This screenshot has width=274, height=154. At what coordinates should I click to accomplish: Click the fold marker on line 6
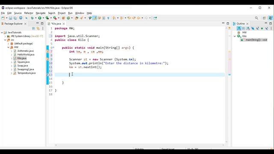tap(53, 47)
